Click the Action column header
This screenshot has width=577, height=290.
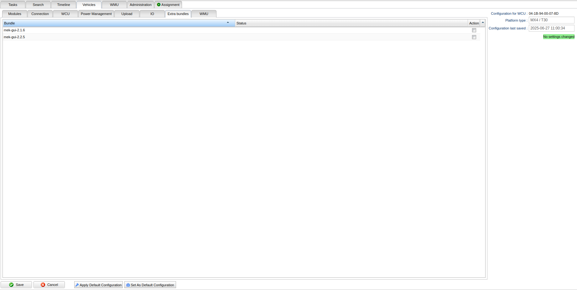474,23
